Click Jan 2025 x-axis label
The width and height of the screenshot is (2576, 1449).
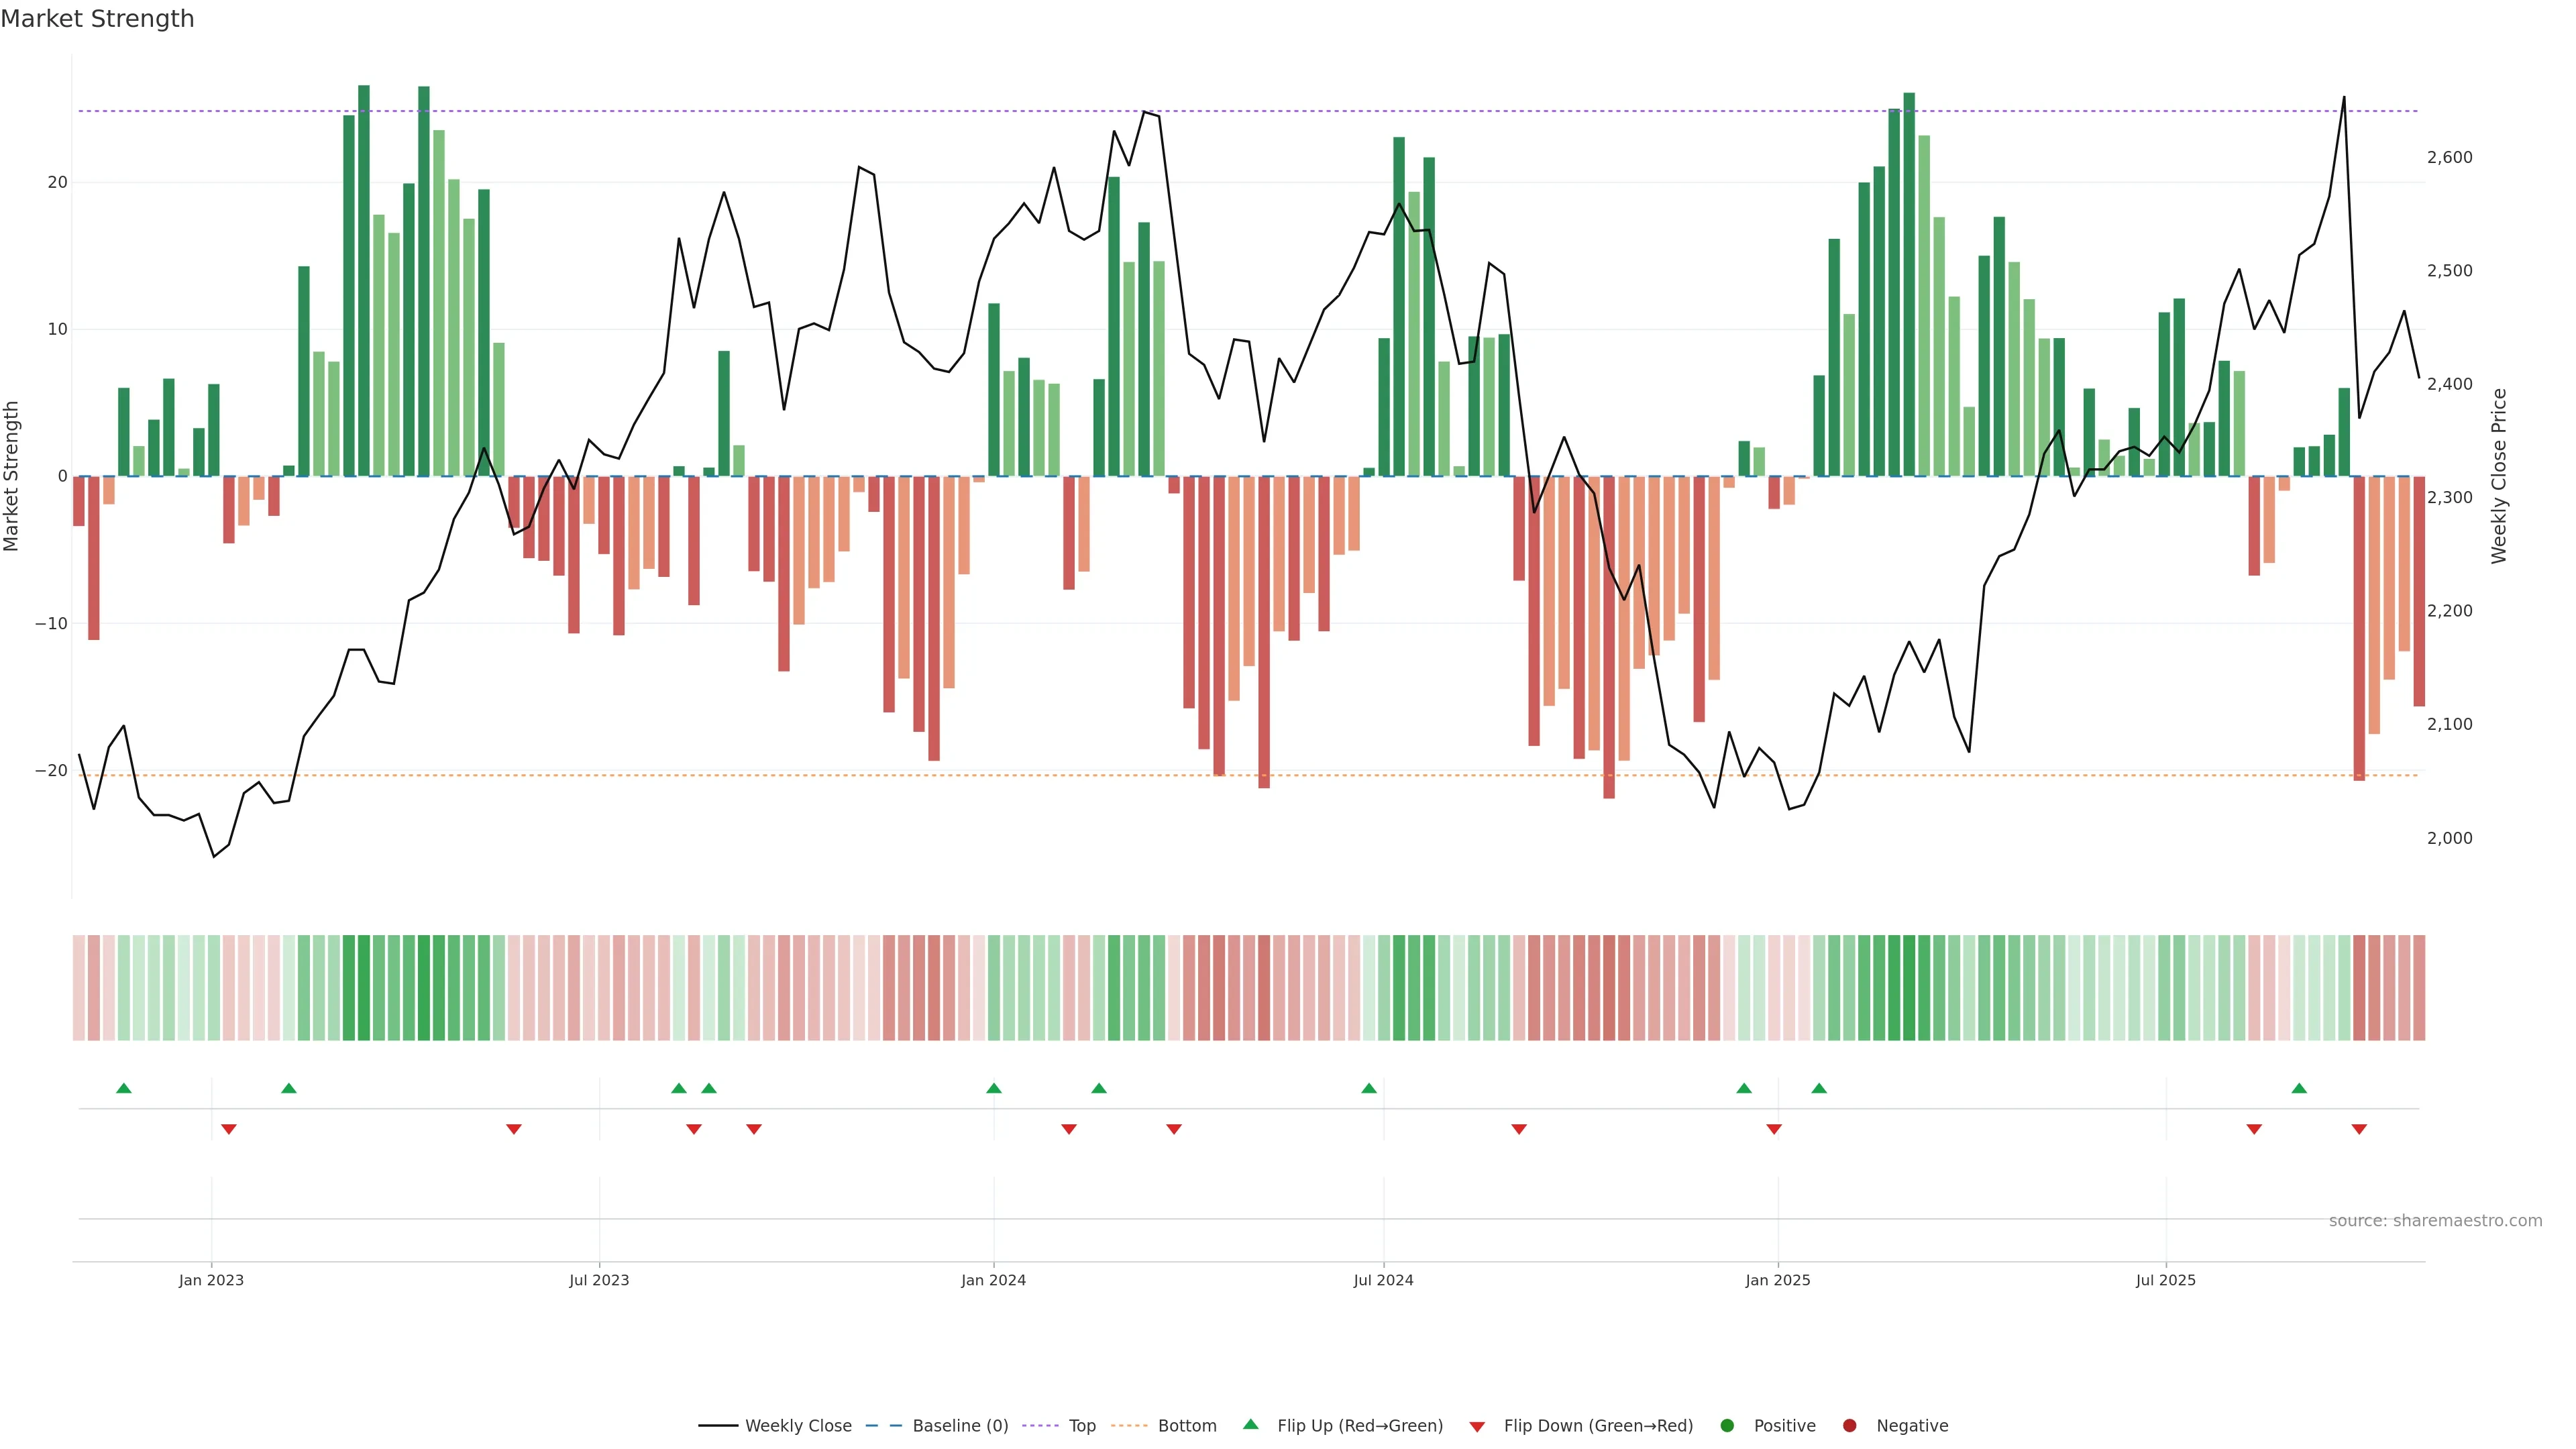point(1778,1280)
